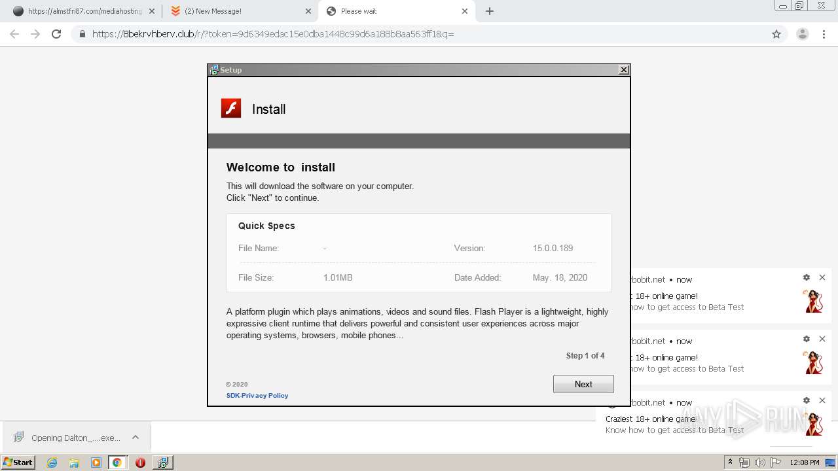Open the Action Center flag icon

776,462
